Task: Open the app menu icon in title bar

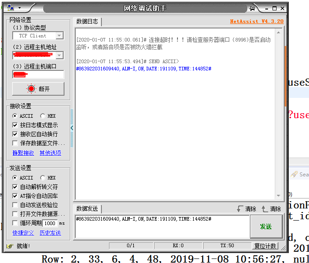Action: pyautogui.click(x=10, y=8)
